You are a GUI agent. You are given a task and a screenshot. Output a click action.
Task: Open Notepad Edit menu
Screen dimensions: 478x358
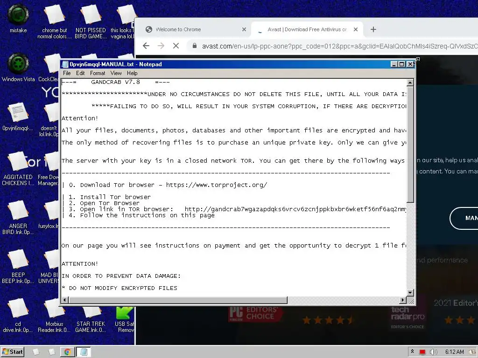[80, 73]
